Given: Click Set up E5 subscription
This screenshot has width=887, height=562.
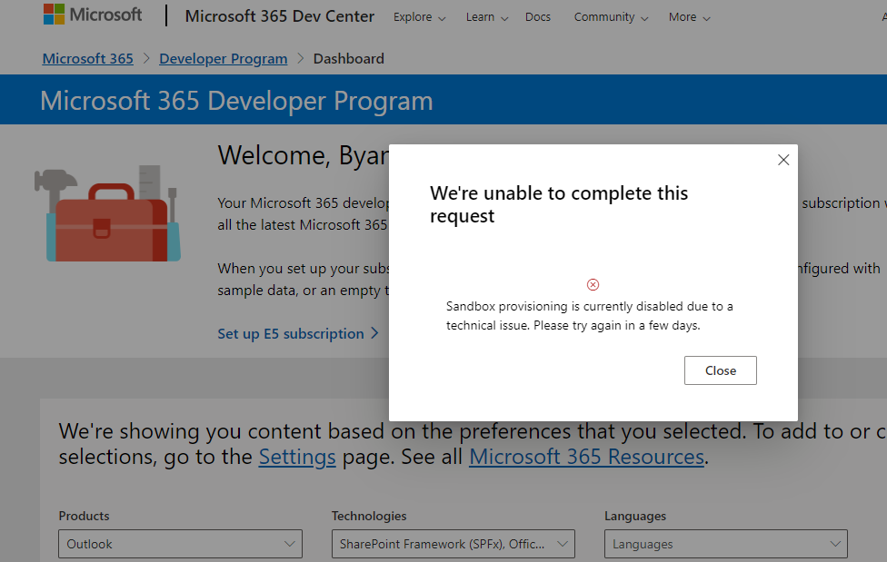Looking at the screenshot, I should tap(292, 333).
